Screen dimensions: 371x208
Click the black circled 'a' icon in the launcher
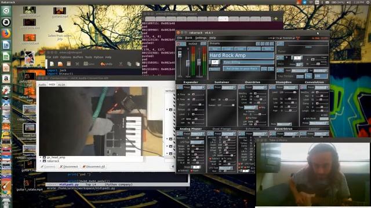tap(6, 22)
